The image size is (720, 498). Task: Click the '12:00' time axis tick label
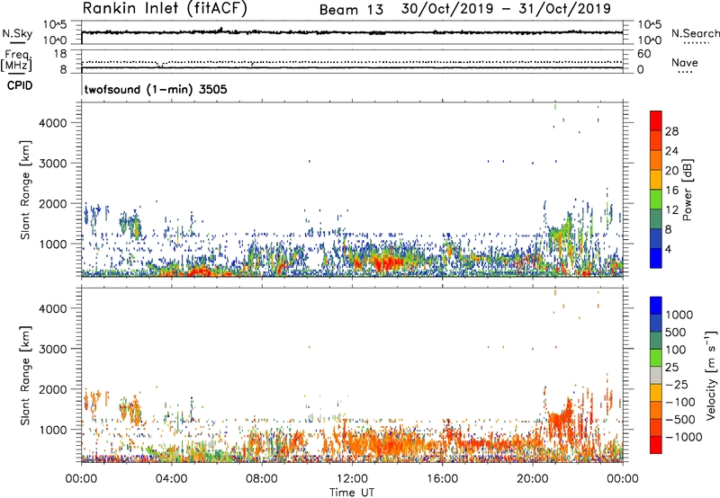click(x=352, y=479)
